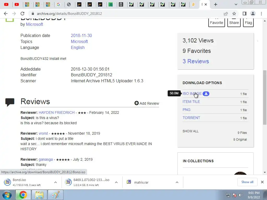Screen dimensions: 267x200
Task: Click the share-page icon in the address bar
Action: click(x=226, y=14)
